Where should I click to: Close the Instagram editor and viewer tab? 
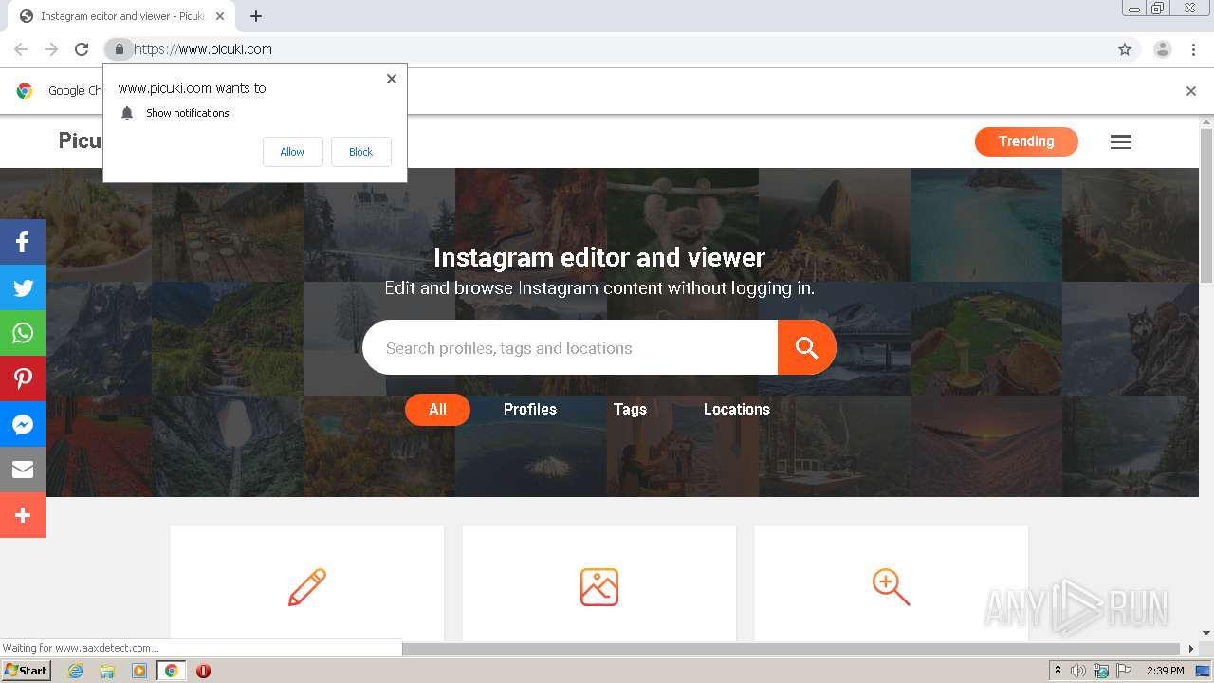pos(220,16)
